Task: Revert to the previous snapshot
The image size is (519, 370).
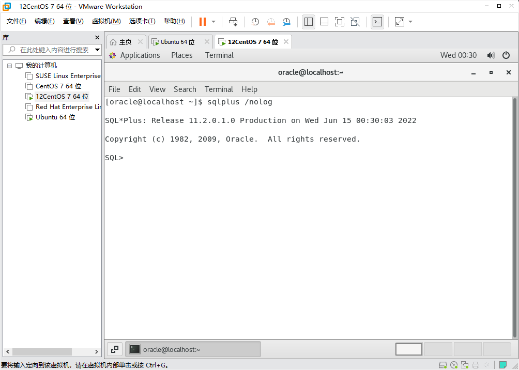Action: click(x=271, y=22)
